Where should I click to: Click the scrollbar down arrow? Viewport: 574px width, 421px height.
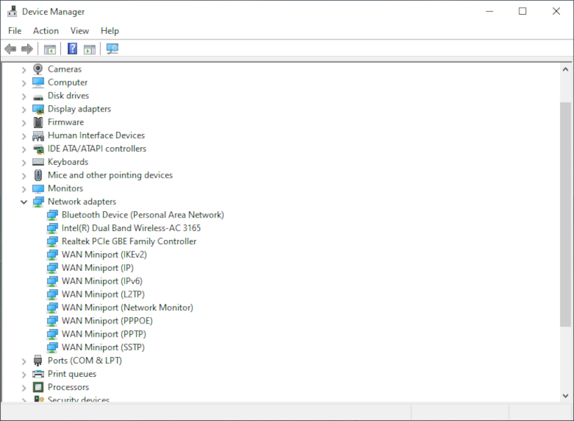click(x=565, y=396)
